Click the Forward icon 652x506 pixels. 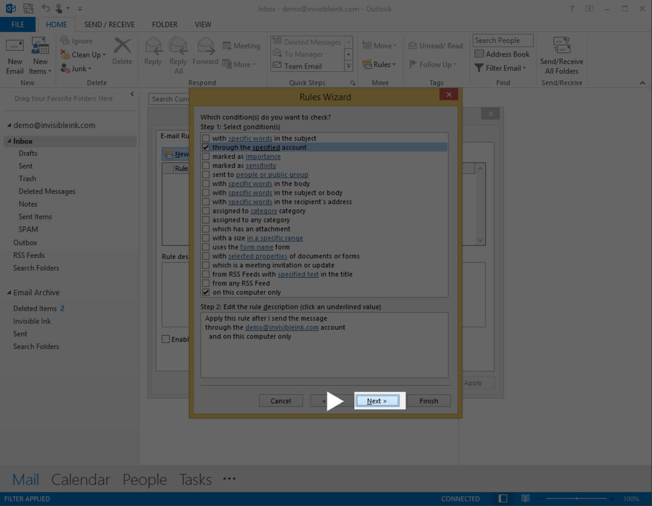pos(206,46)
